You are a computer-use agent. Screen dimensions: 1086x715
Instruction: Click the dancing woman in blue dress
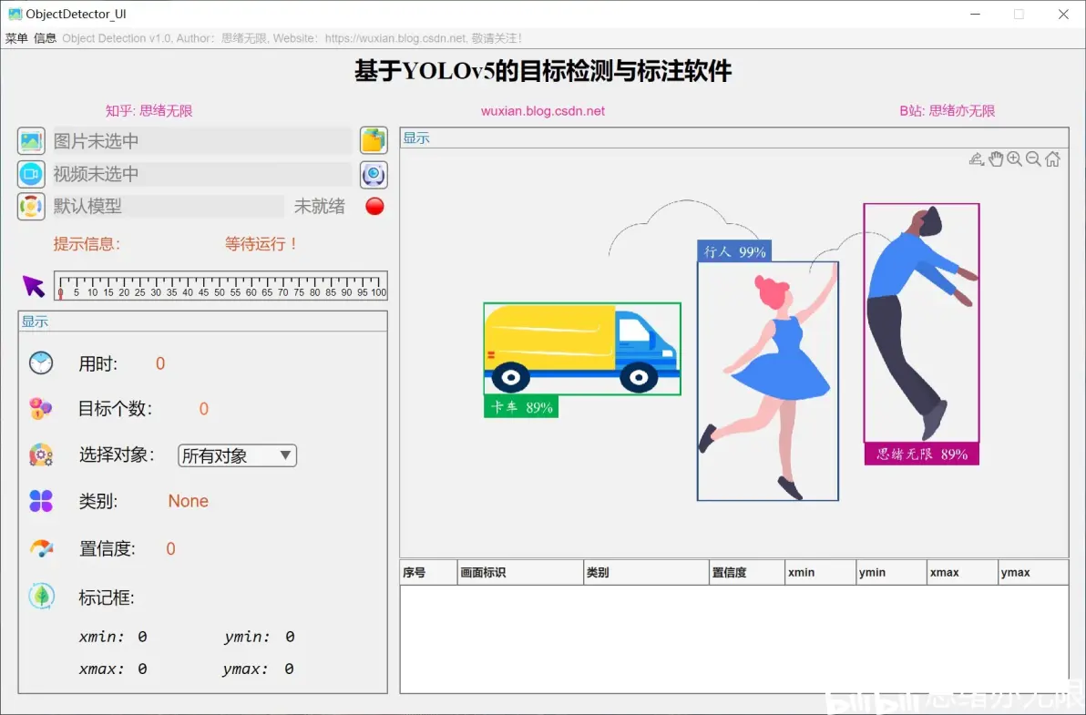(770, 382)
